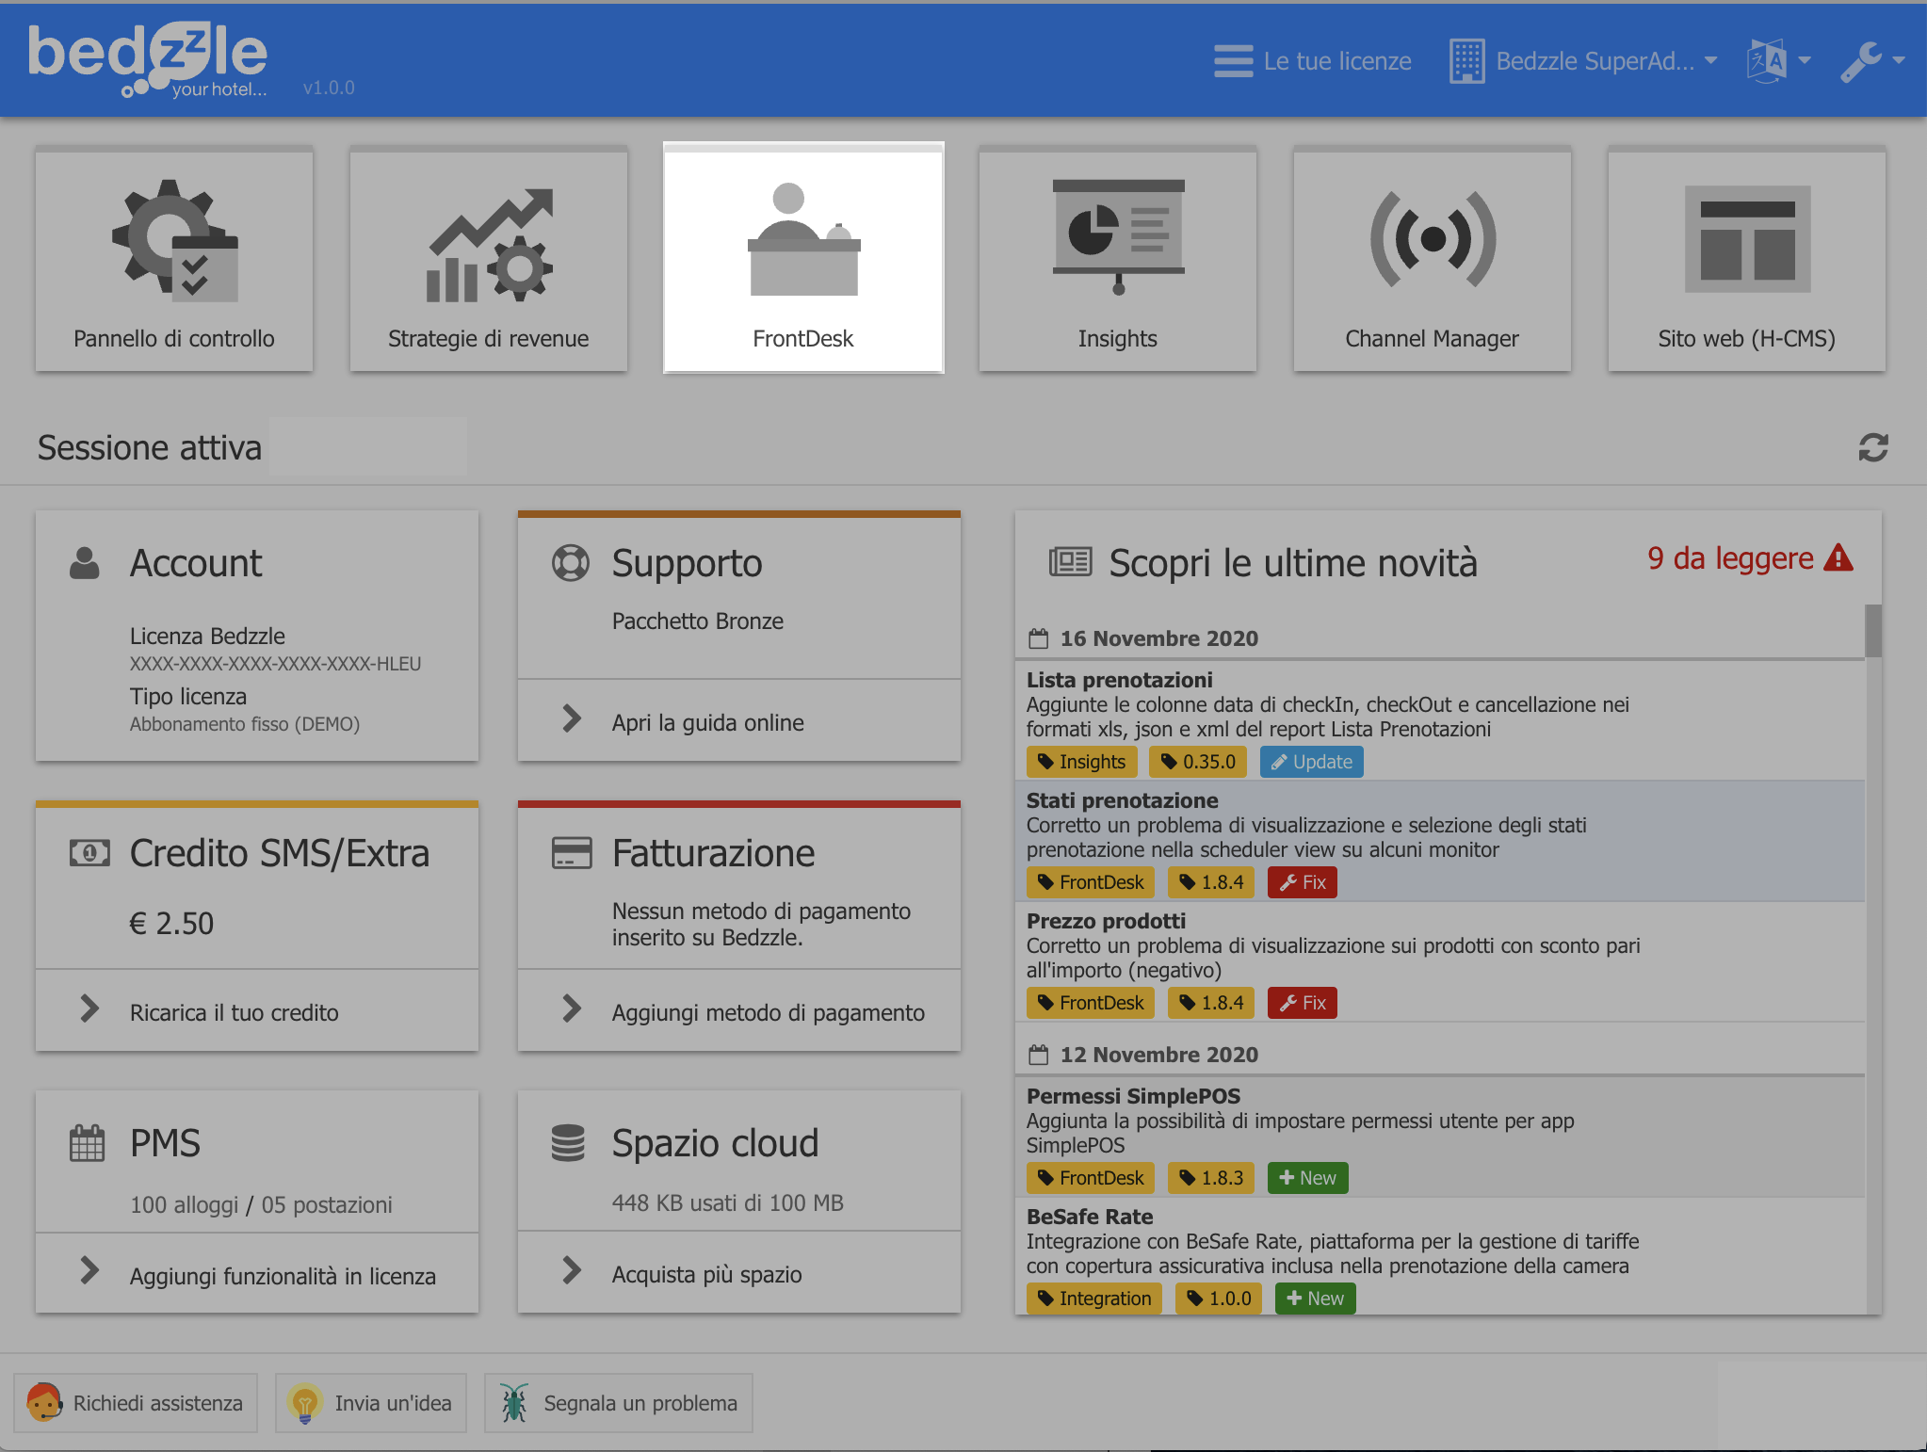Click the New tag under Permessi SimplePOS
The width and height of the screenshot is (1927, 1452).
(x=1308, y=1178)
